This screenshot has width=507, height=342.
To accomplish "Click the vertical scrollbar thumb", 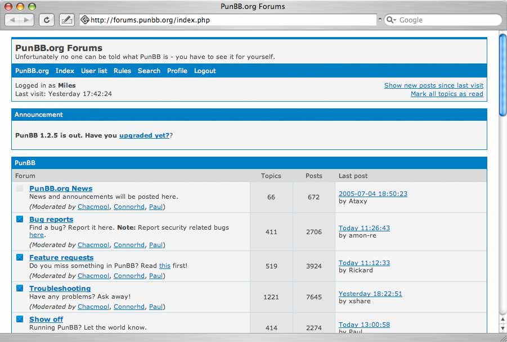I will tap(502, 75).
